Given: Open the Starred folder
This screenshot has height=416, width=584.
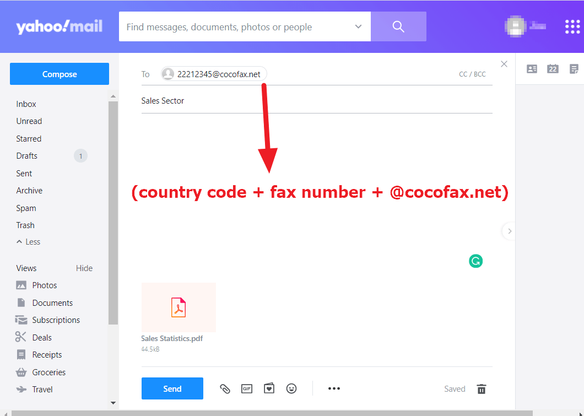Looking at the screenshot, I should (29, 138).
